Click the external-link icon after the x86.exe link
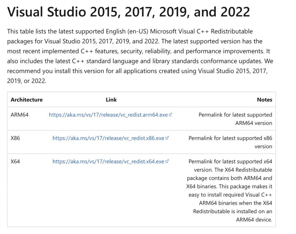 point(167,138)
